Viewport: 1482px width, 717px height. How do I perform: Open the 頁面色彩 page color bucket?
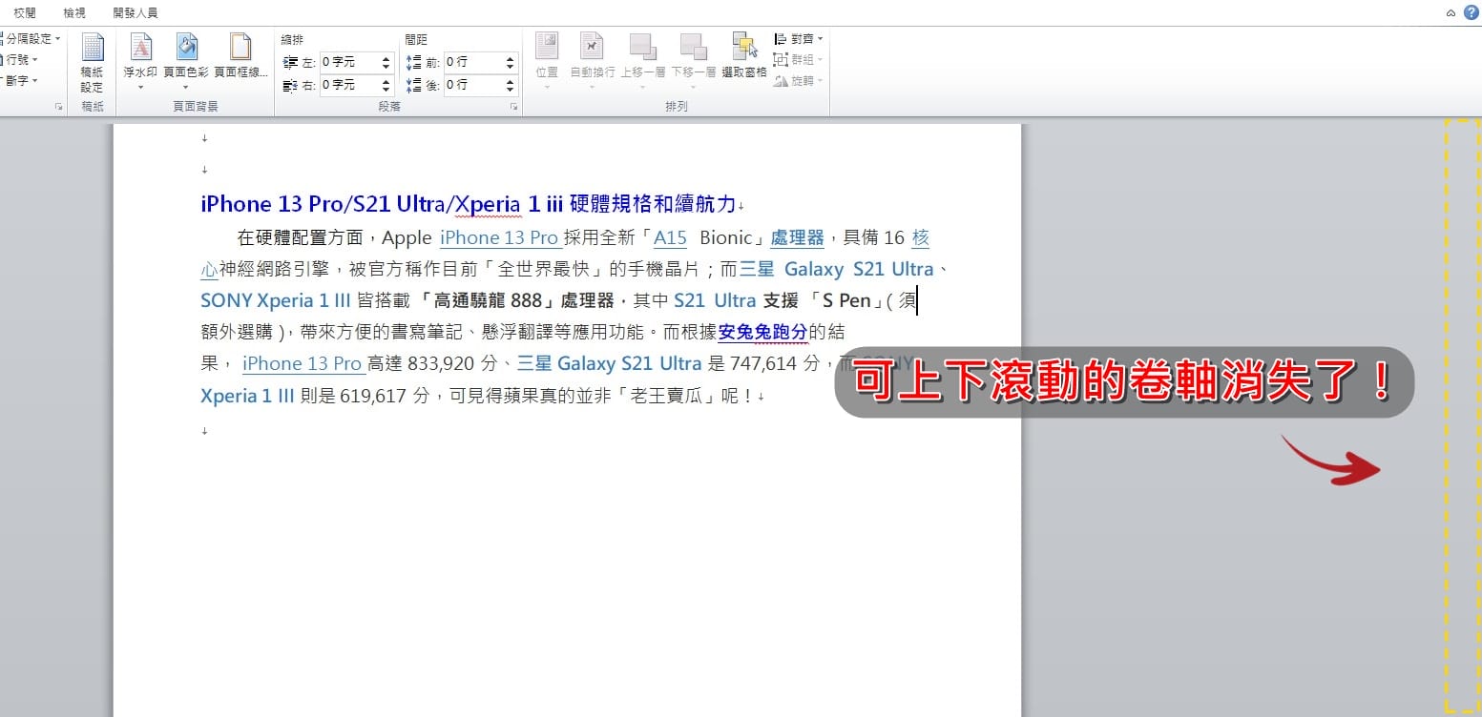[x=186, y=62]
